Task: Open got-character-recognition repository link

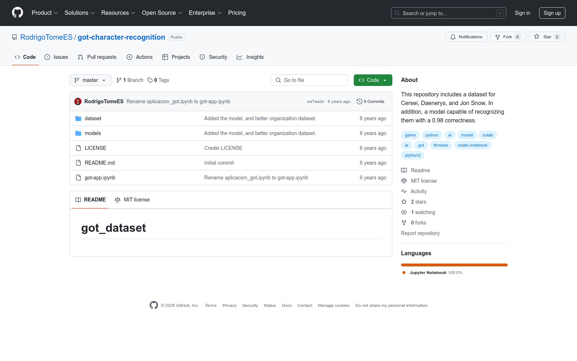Action: pos(121,37)
